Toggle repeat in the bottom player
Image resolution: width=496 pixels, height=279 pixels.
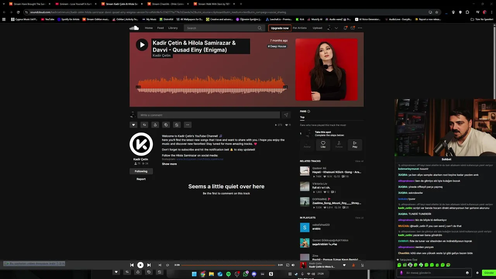pos(167,265)
